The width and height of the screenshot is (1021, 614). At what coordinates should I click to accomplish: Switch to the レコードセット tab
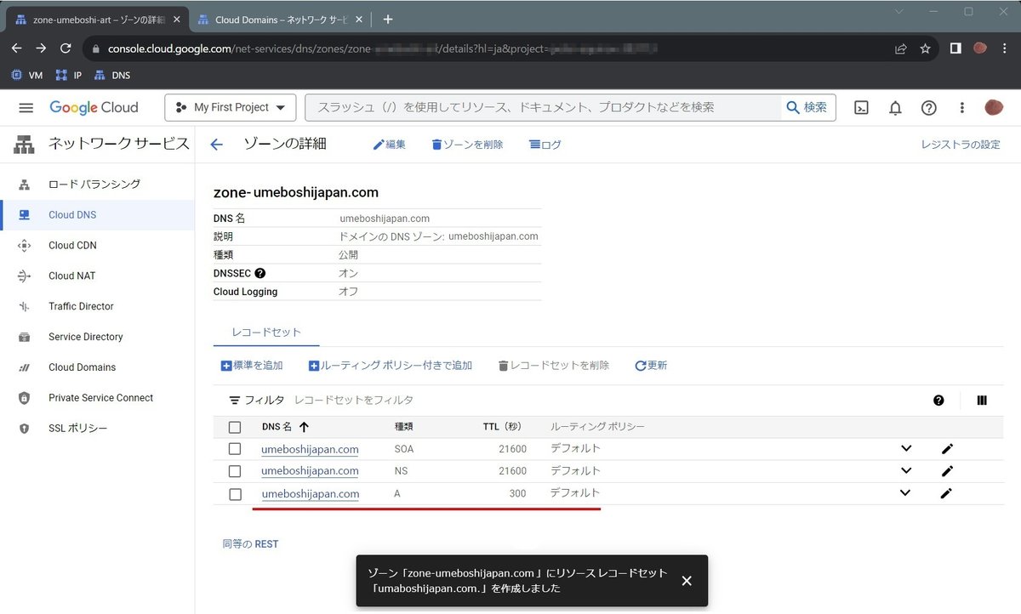(266, 333)
